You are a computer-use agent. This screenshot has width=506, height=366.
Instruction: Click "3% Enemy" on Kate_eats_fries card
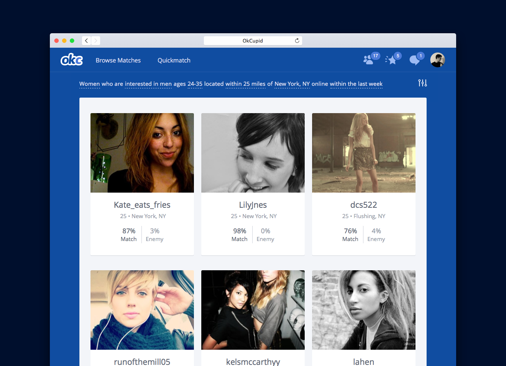point(154,235)
